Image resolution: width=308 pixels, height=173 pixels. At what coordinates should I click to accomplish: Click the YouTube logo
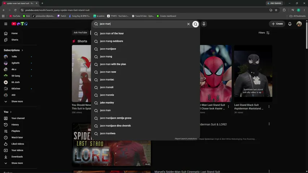click(19, 24)
